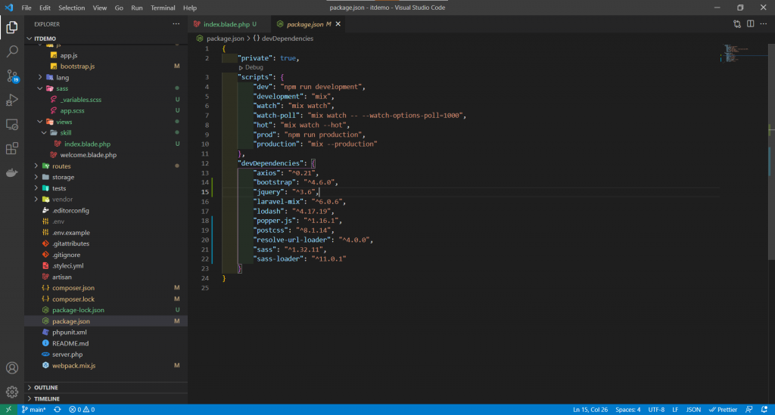This screenshot has height=415, width=775.
Task: Open the Remote Explorer icon
Action: point(12,125)
